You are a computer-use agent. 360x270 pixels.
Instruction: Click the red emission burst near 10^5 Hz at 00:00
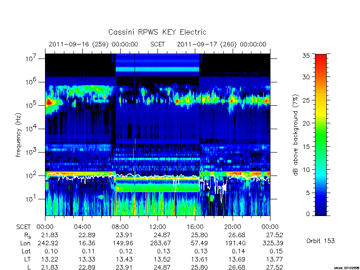pos(49,103)
